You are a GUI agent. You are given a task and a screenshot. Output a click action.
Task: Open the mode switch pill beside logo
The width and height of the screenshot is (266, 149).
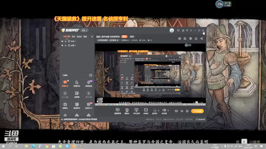[84, 30]
